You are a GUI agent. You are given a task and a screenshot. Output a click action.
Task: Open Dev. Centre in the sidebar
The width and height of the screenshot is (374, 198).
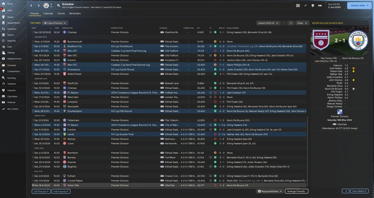[x=13, y=109]
